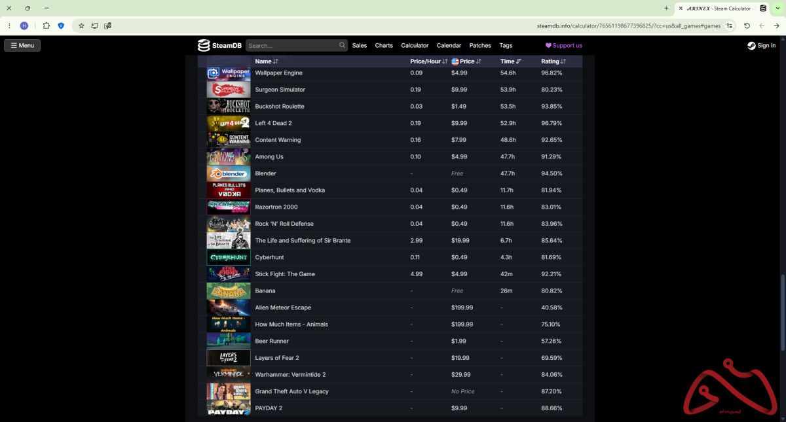Click Layers of Fear 2 thumbnail
786x422 pixels.
coord(229,358)
